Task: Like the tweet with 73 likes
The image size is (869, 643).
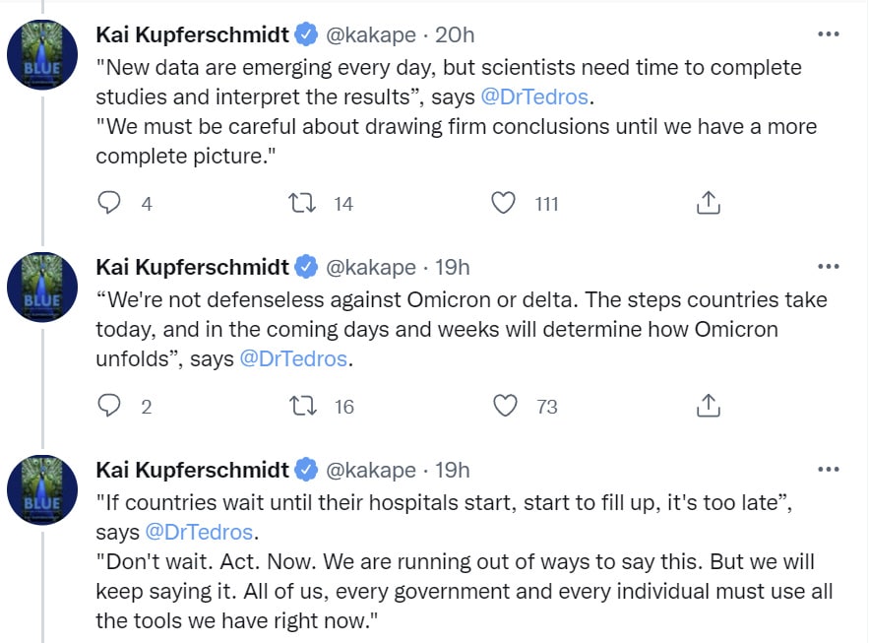Action: [505, 406]
